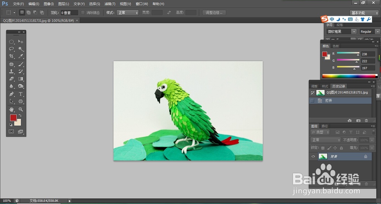Toggle the 消除锯齿 checkbox
Image resolution: width=381 pixels, height=204 pixels.
tap(83, 13)
